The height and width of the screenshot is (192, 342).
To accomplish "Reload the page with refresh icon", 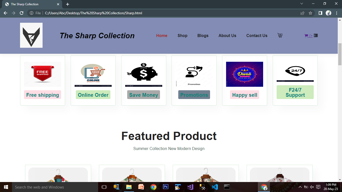I will (x=22, y=13).
